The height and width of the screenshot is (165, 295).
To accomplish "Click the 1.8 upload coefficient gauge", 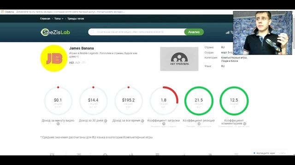I will click(x=164, y=101).
